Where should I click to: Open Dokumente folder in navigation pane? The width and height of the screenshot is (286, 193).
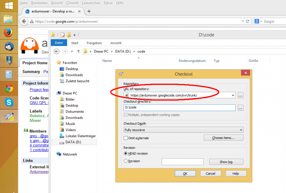tap(75, 111)
